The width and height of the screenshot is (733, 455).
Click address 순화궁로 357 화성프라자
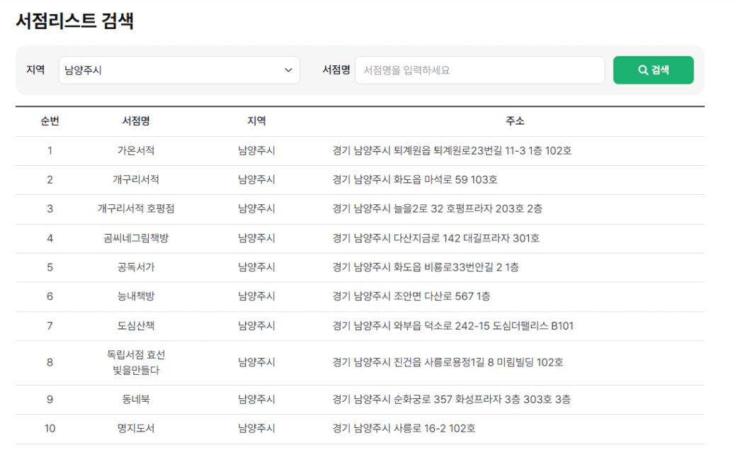pos(448,399)
